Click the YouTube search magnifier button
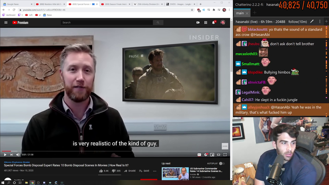The width and height of the screenshot is (329, 185). (x=158, y=23)
